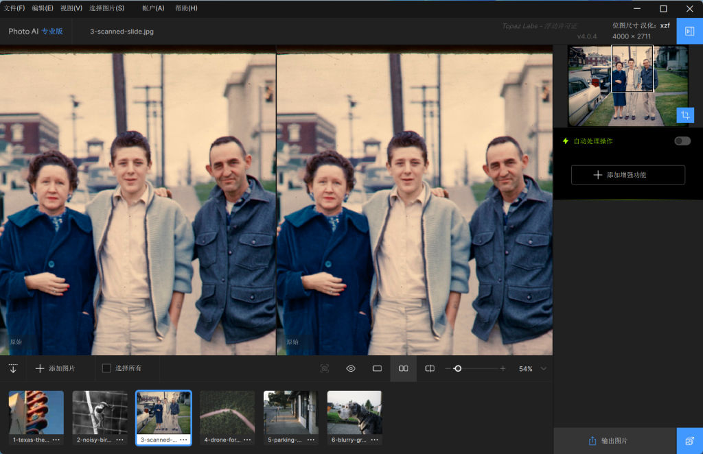
Task: Open options menu for 1-texas-the... image
Action: (x=56, y=440)
